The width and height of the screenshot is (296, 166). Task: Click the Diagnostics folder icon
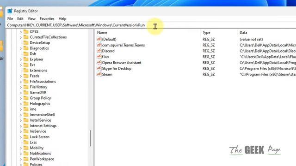pos(26,48)
